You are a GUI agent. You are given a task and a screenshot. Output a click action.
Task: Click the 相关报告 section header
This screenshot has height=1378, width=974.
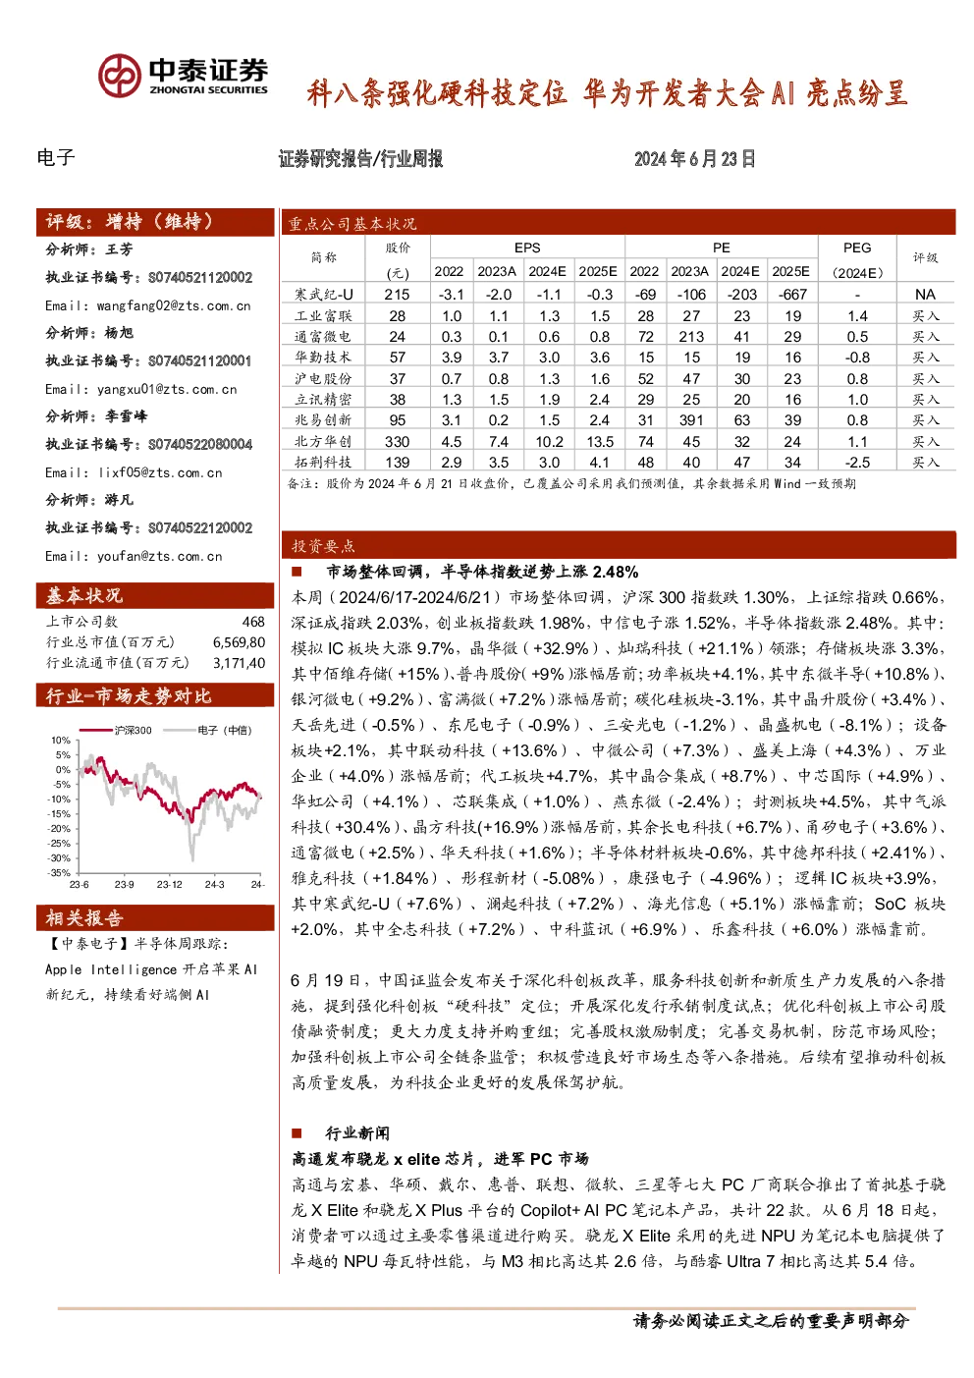(x=155, y=917)
